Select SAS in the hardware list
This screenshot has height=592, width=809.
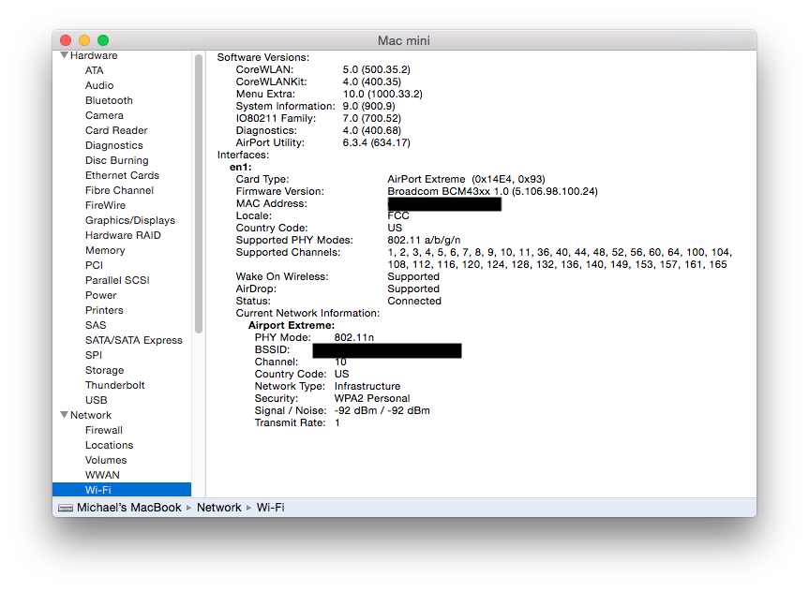point(96,325)
